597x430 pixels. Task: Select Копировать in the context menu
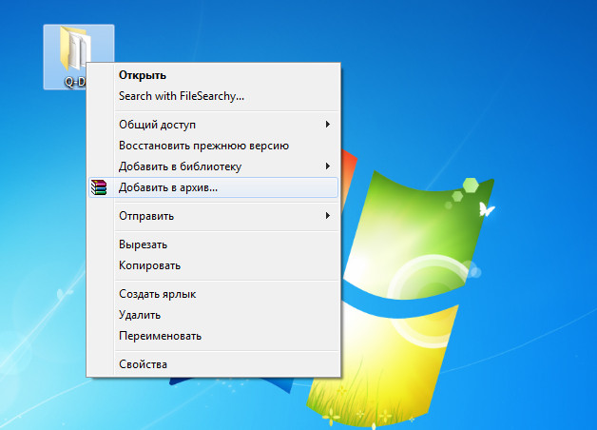(x=213, y=265)
